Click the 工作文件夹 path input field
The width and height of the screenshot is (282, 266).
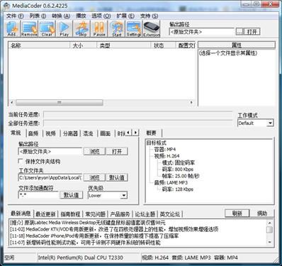pyautogui.click(x=50, y=177)
